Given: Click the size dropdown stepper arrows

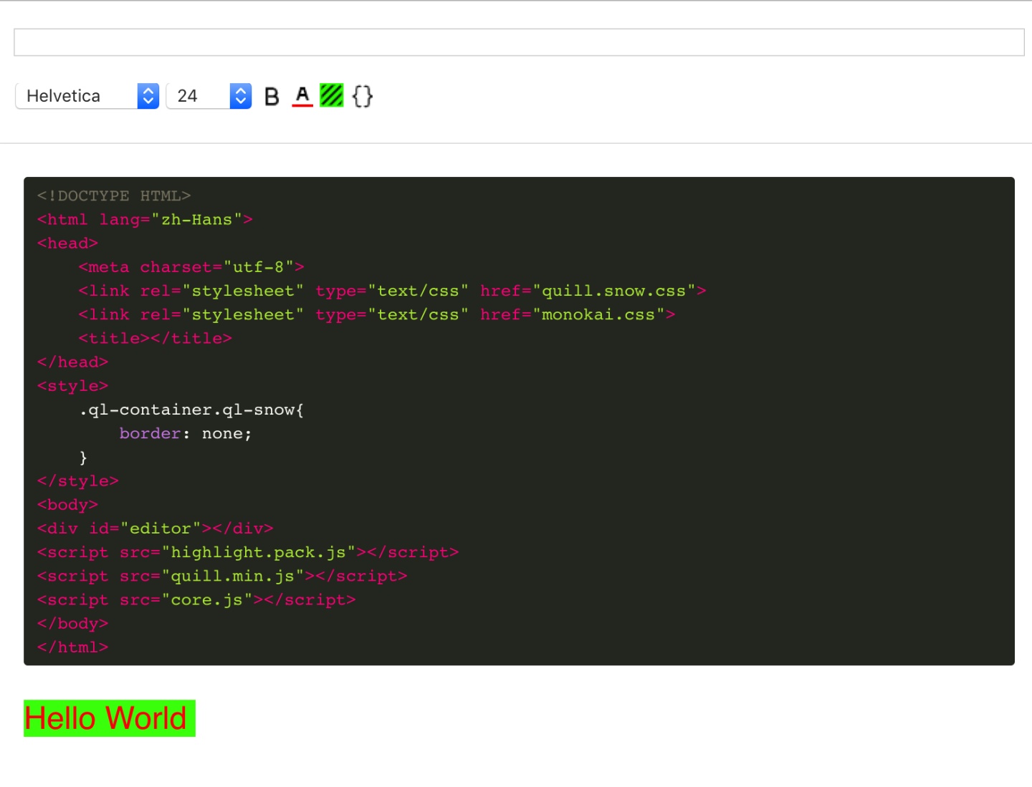Looking at the screenshot, I should point(239,95).
